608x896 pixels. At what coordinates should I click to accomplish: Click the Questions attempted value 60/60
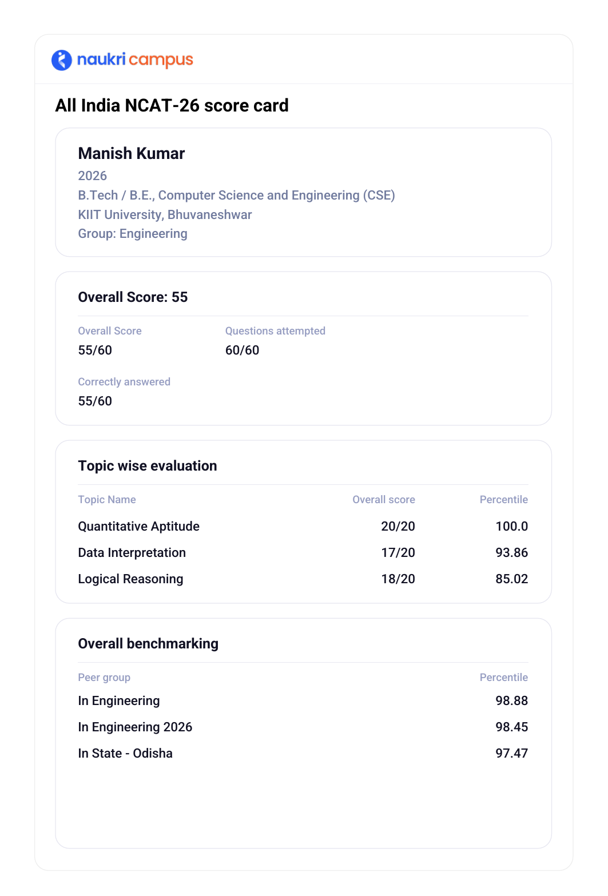pos(243,350)
